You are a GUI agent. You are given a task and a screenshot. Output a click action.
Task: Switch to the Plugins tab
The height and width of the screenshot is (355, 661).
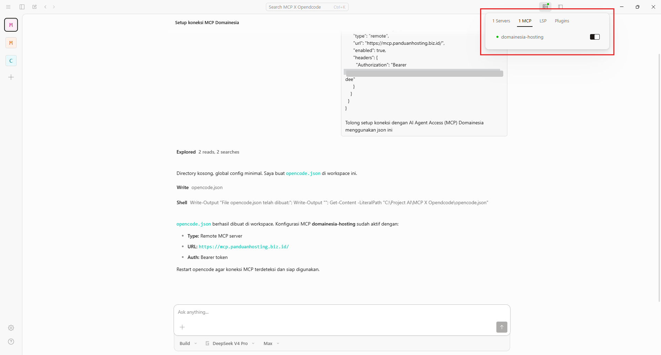(x=562, y=21)
